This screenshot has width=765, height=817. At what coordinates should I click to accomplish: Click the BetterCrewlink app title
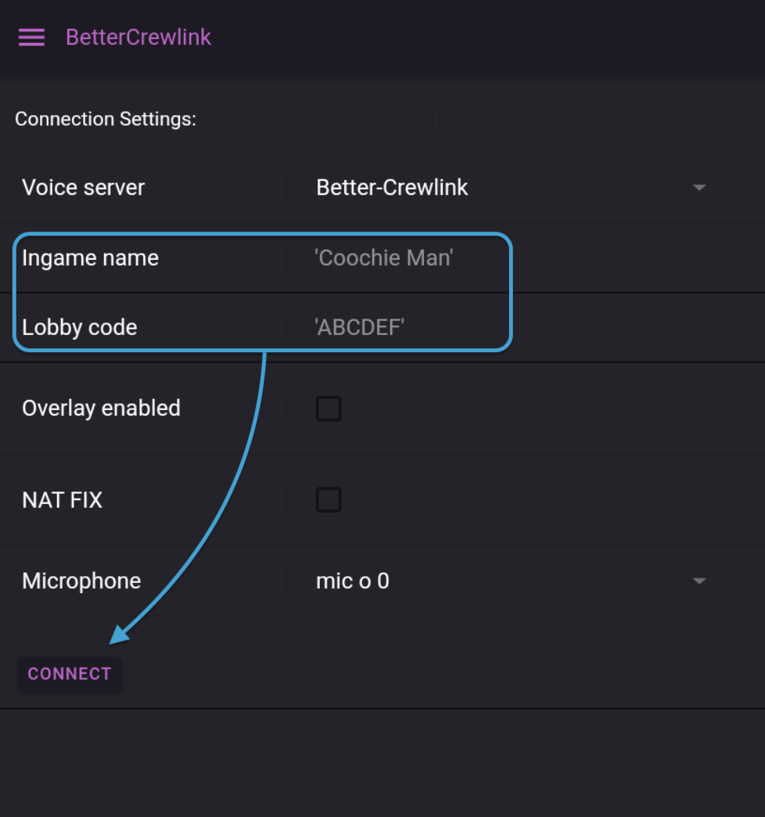coord(138,38)
